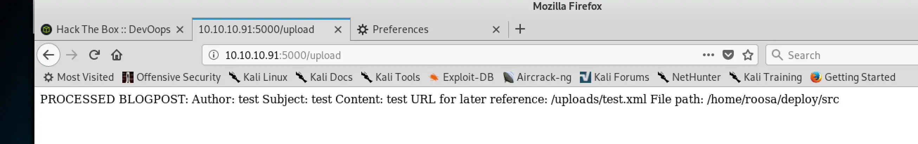This screenshot has width=918, height=144.
Task: Close the Hack The Box tab
Action: (180, 29)
